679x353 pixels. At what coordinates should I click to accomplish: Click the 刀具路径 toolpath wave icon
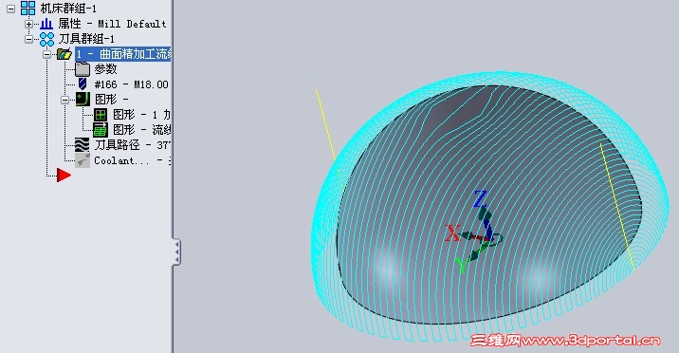point(83,145)
